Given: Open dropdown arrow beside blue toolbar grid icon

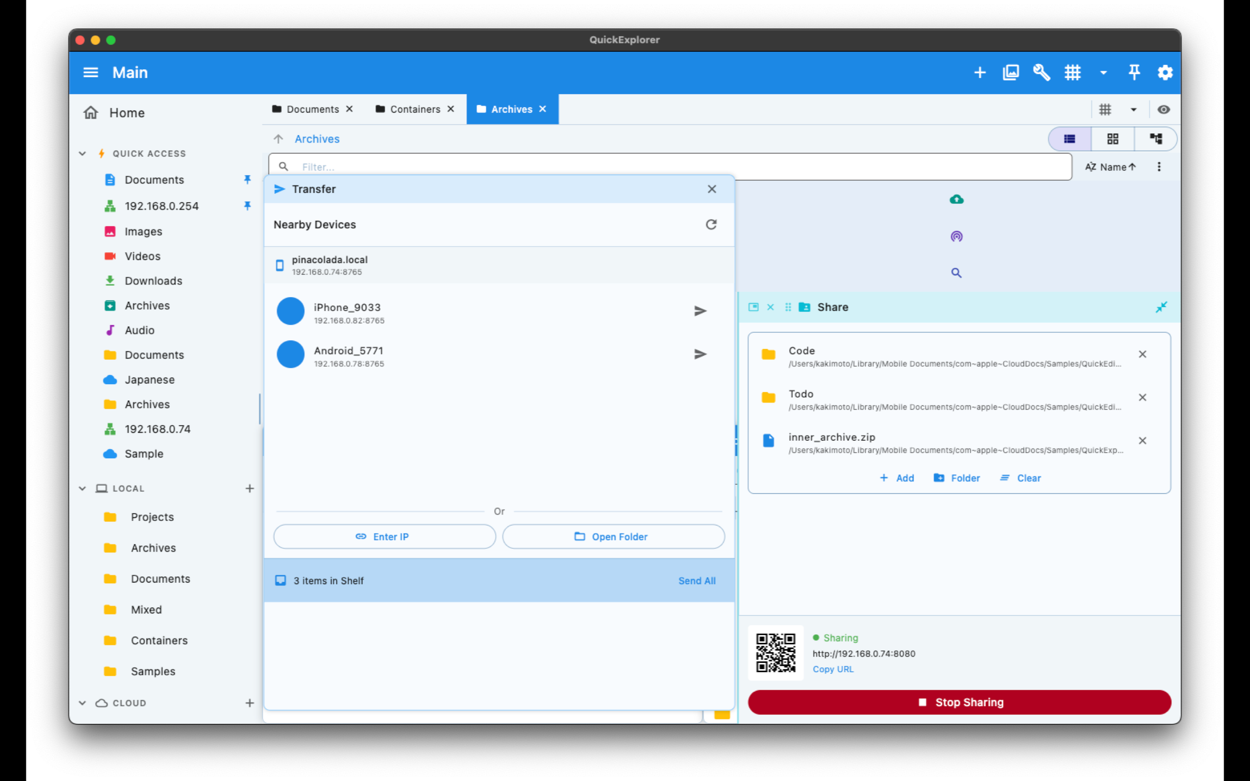Looking at the screenshot, I should coord(1104,73).
